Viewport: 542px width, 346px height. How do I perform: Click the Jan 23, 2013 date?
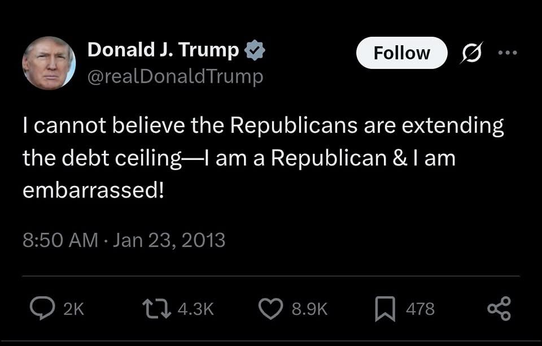[169, 240]
